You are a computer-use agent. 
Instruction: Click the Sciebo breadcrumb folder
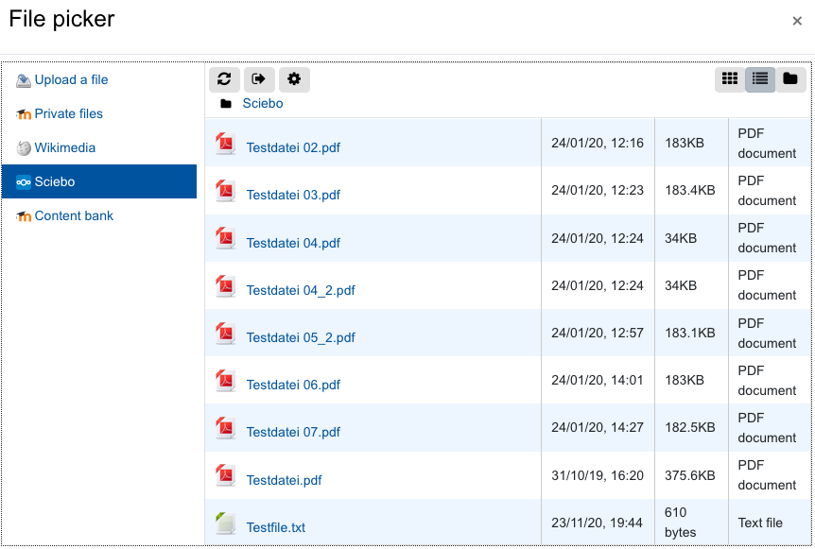(263, 103)
